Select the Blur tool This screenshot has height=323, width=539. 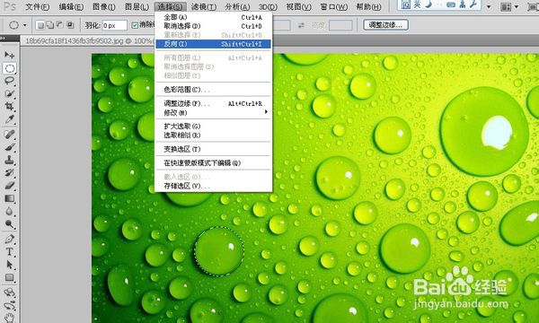[9, 212]
